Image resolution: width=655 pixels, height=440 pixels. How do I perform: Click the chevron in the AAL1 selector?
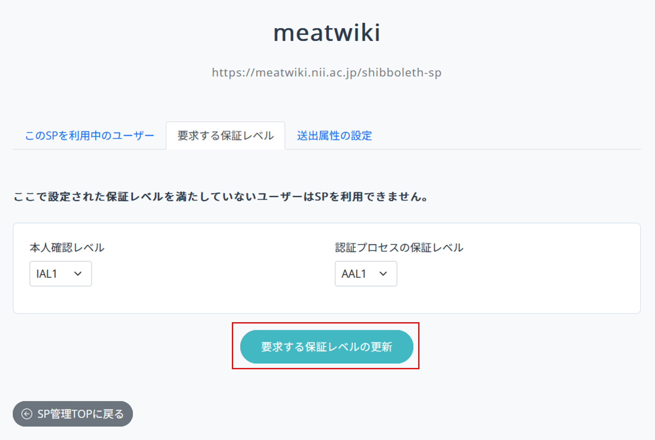[383, 274]
